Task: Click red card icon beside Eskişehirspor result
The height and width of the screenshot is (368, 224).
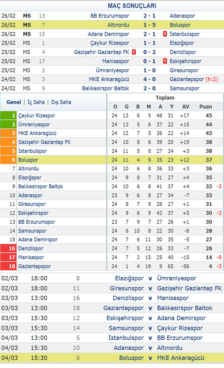Action: (165, 61)
